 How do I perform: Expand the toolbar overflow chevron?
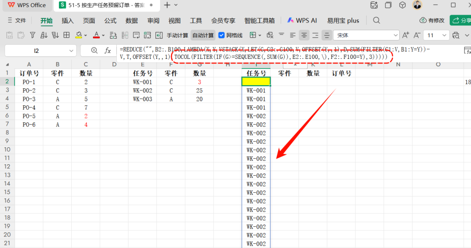tap(467, 35)
